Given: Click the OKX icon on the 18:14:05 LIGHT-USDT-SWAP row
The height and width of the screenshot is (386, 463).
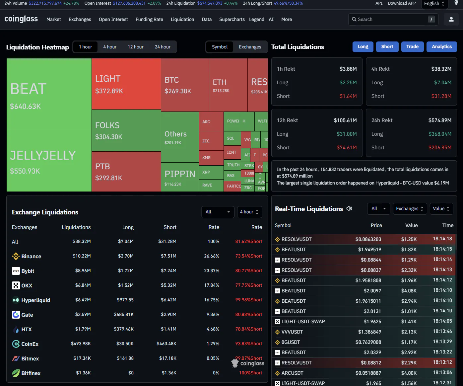Looking at the screenshot, I should click(278, 322).
